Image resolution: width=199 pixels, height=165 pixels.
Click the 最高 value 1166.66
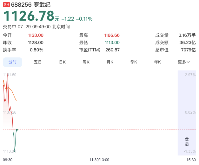[112, 35]
